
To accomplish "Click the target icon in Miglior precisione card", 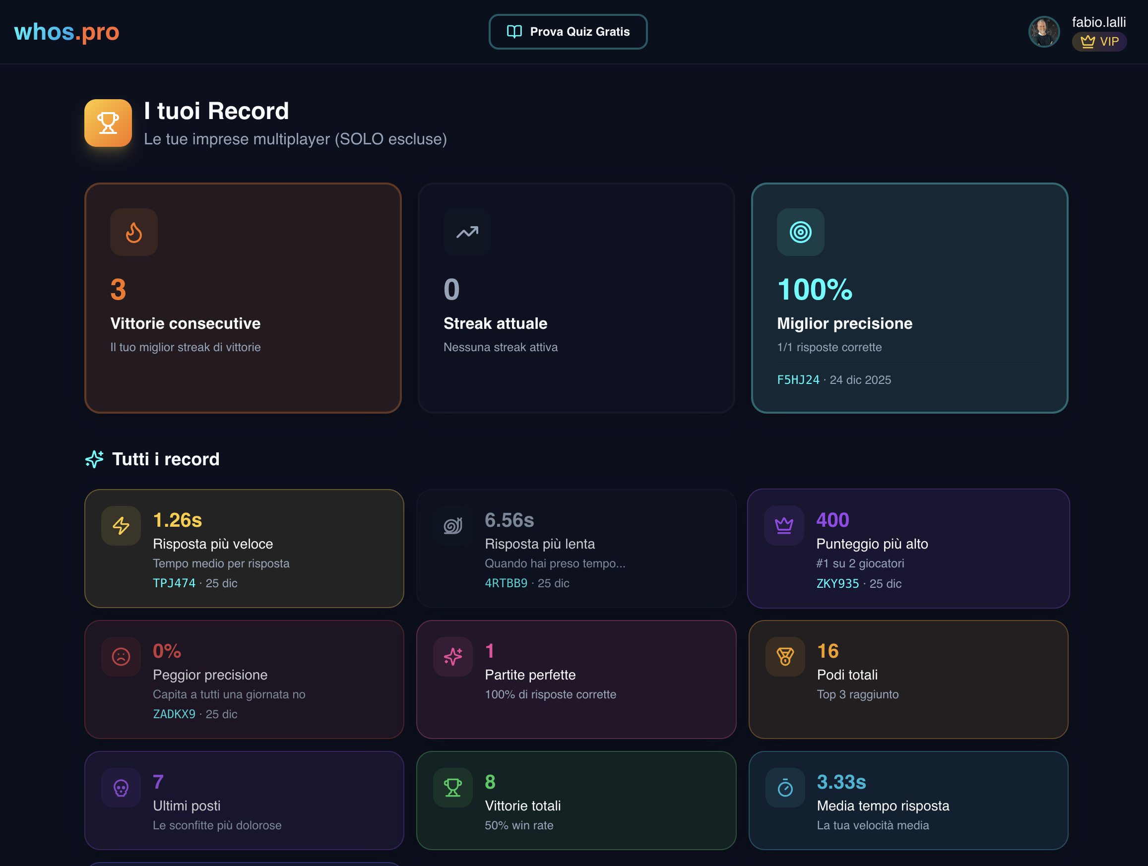I will click(800, 232).
